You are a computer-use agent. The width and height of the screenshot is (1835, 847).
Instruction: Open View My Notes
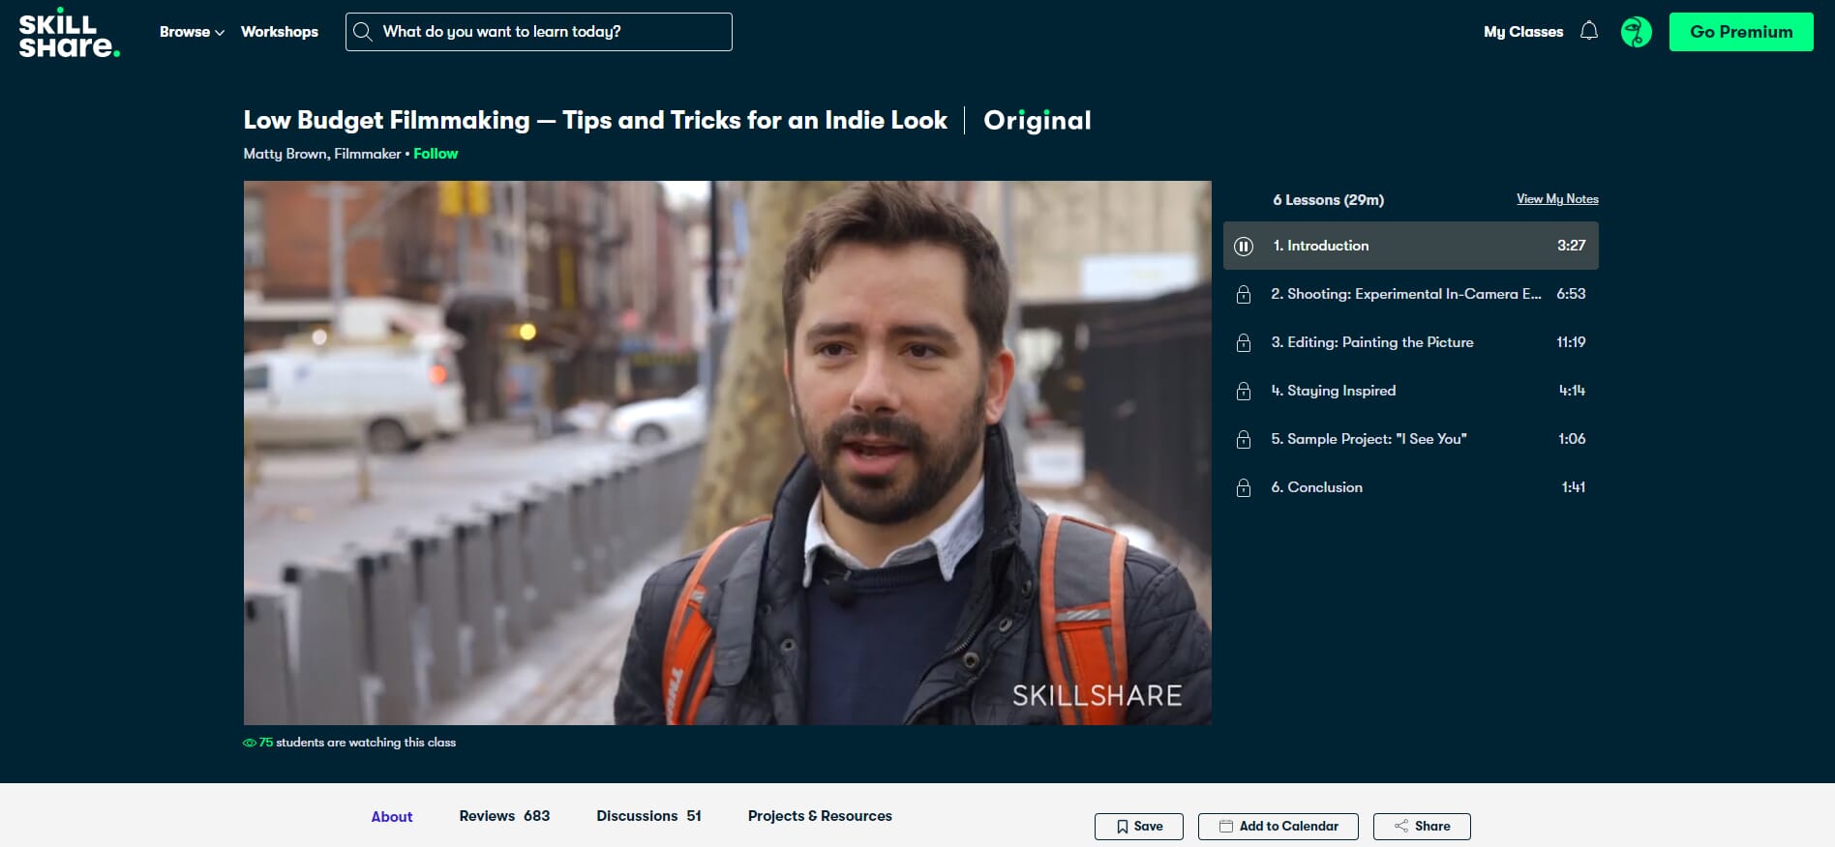[x=1557, y=199]
